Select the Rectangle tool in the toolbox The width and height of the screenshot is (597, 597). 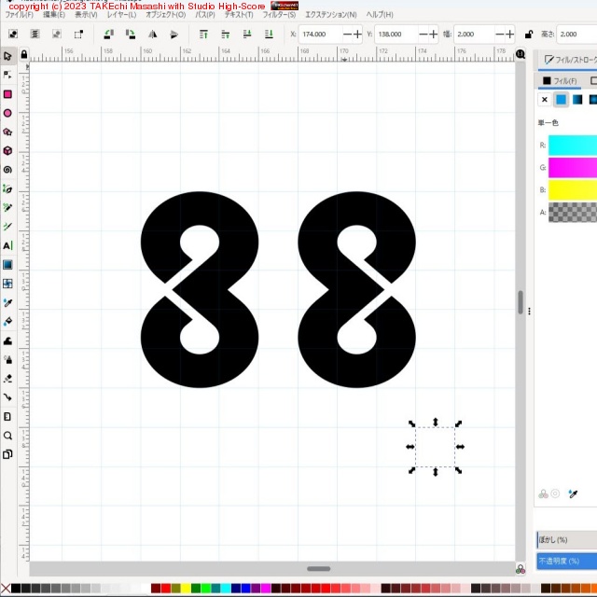7,94
